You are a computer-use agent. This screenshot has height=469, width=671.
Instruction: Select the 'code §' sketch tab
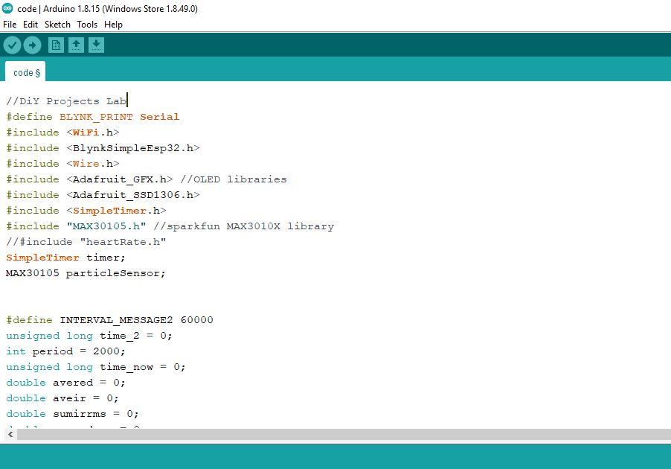coord(26,72)
